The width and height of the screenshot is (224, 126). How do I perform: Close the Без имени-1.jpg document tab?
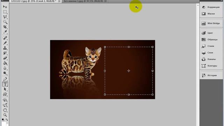[x=105, y=1]
